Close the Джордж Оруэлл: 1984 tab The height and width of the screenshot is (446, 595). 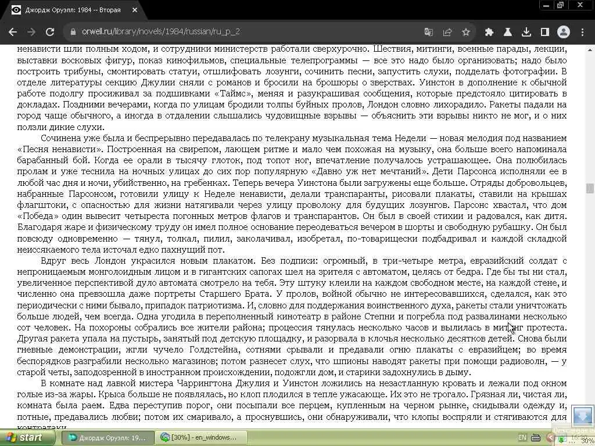[134, 10]
